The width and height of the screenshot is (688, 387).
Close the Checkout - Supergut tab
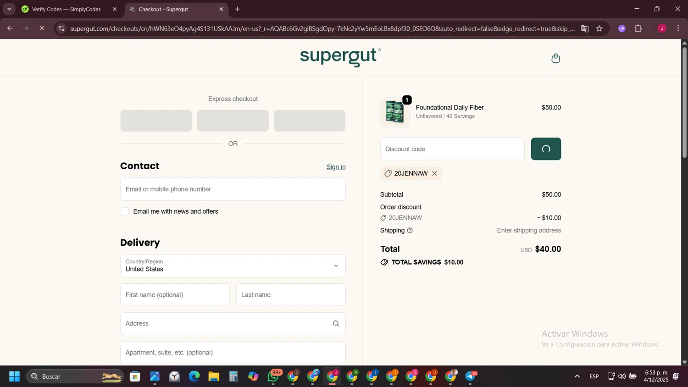221,9
